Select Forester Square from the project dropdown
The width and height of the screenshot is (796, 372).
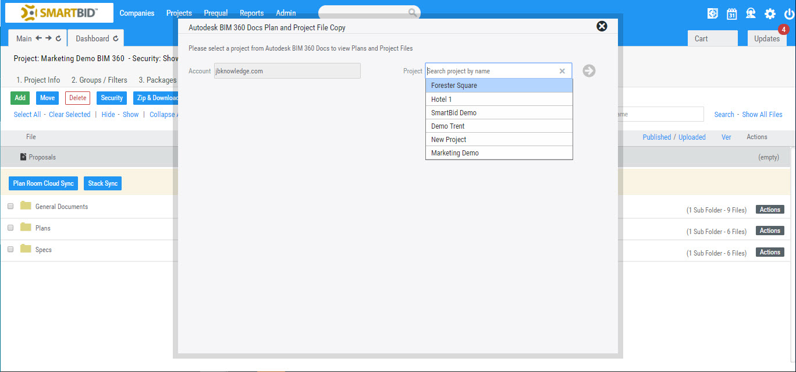pos(499,85)
